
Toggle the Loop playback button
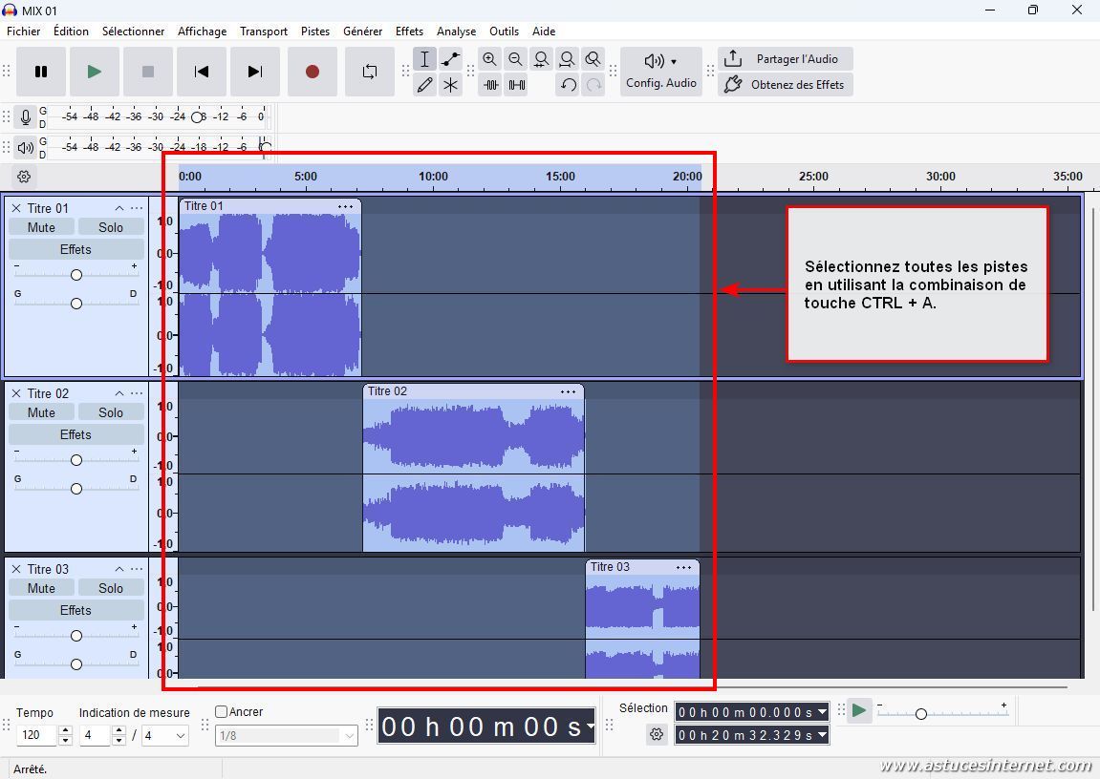(x=369, y=72)
